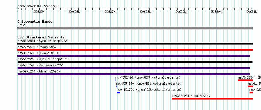
Task: Select the purple bar for nsv3391633
Action: click(x=134, y=56)
